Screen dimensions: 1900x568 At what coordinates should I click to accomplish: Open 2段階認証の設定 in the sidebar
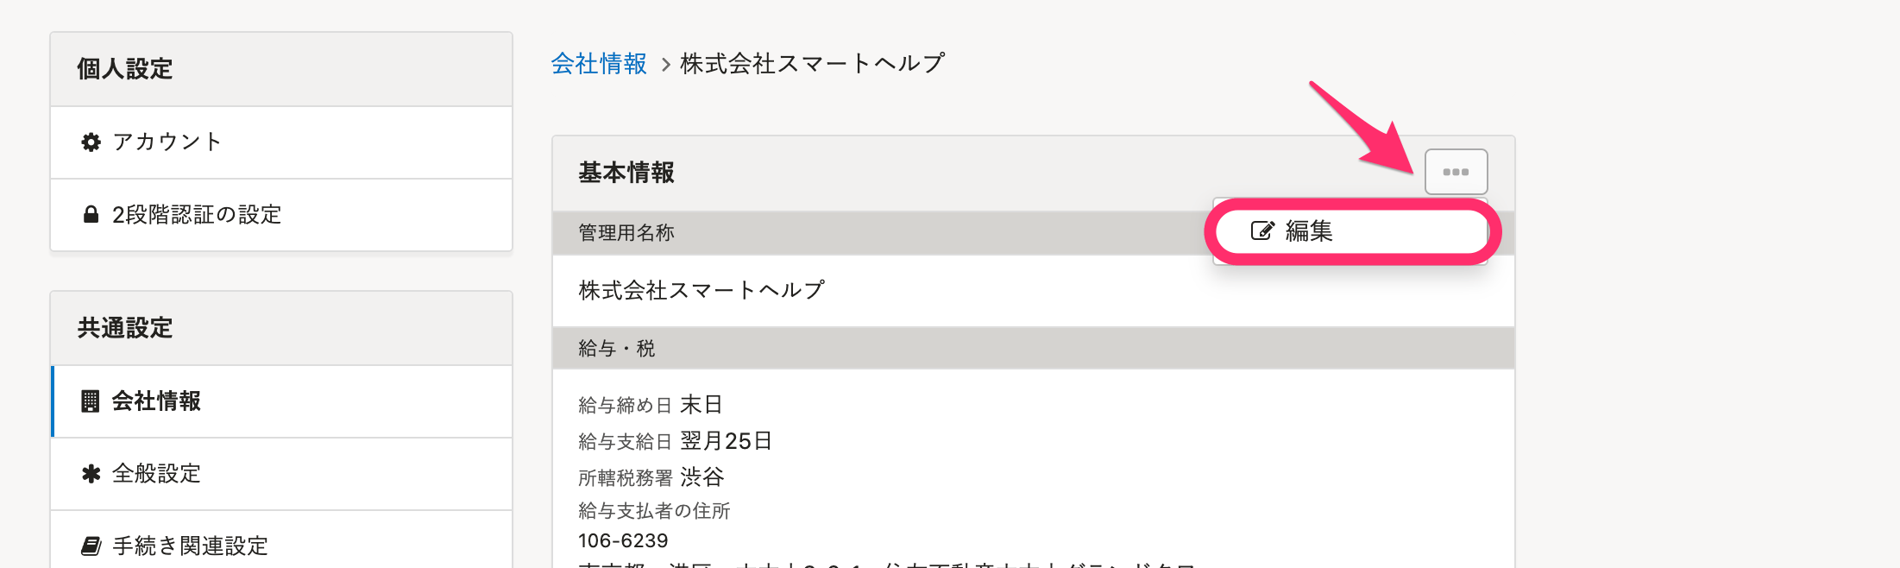[x=281, y=215]
